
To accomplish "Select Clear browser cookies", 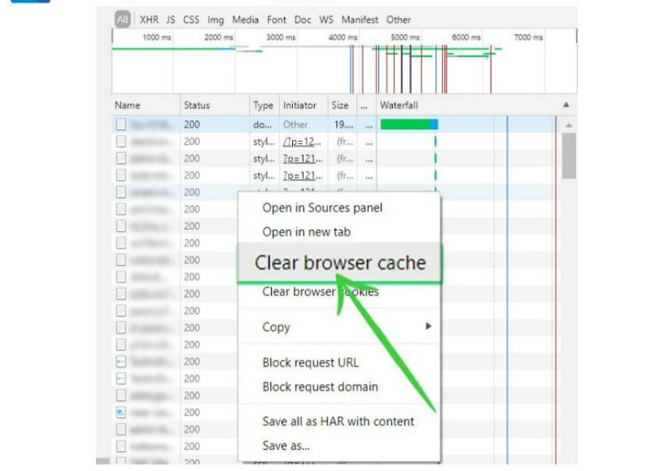I will click(321, 292).
